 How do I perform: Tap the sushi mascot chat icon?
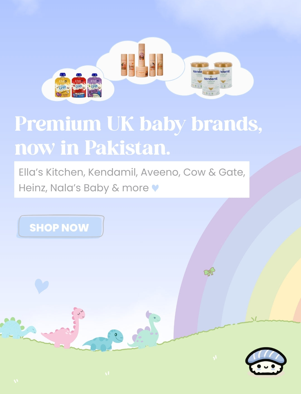tap(266, 361)
